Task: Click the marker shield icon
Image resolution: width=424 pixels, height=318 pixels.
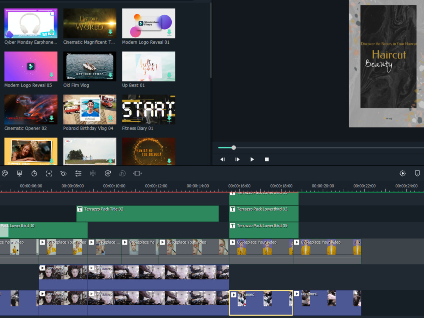Action: pos(417,173)
